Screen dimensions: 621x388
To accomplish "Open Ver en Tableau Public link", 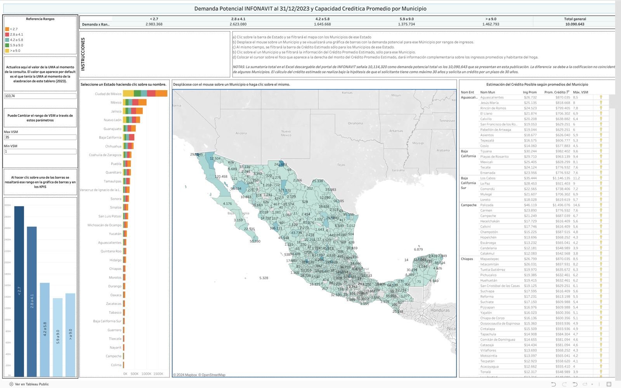I will (29, 384).
